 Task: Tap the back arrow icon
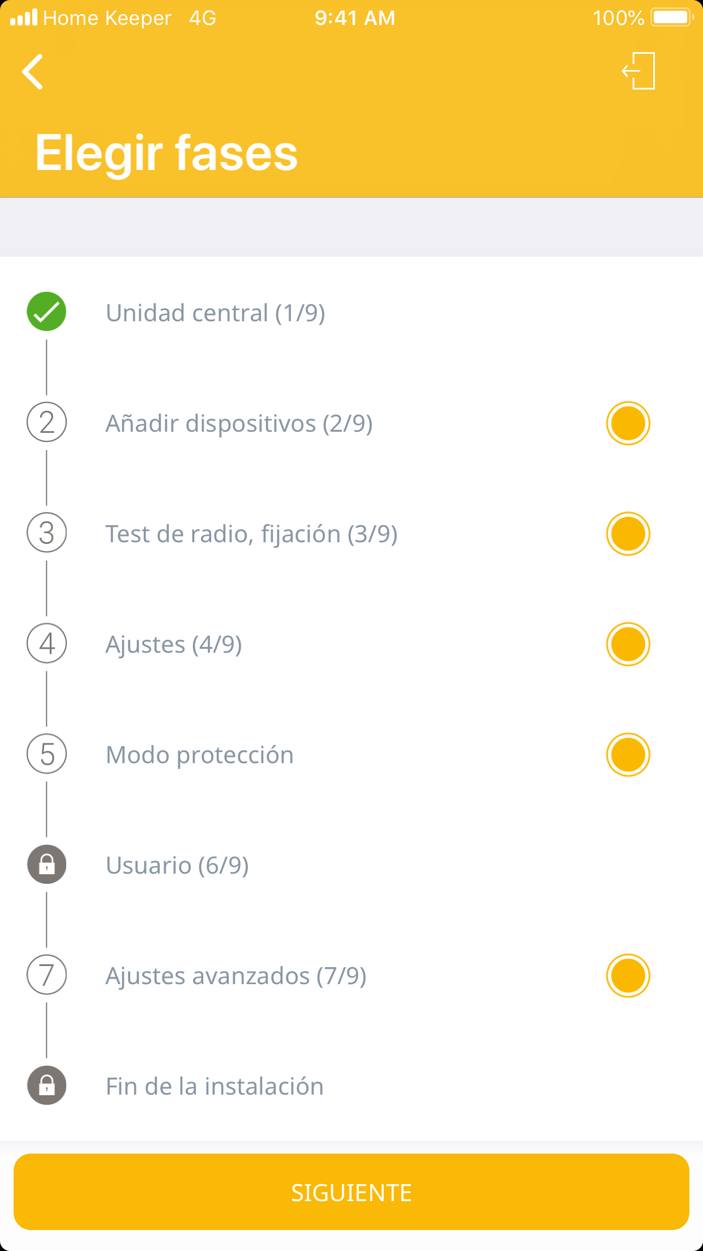click(33, 72)
